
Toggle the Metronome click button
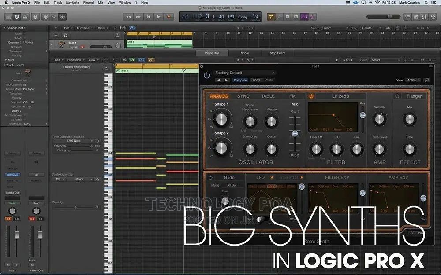[x=313, y=17]
